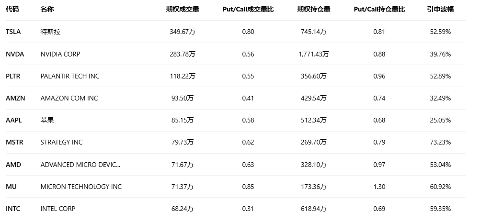481x222 pixels.
Task: Open the AAPL ticker code
Action: [14, 120]
